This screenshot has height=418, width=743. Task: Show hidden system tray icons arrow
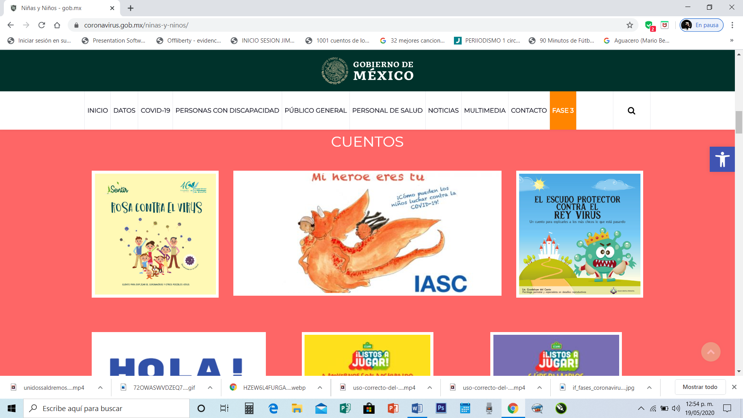pyautogui.click(x=641, y=408)
